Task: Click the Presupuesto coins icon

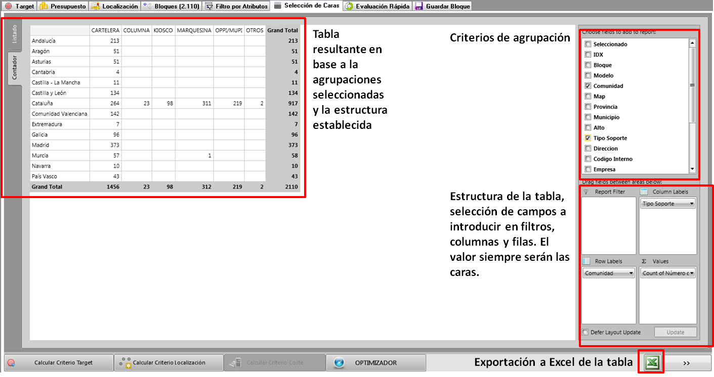Action: click(44, 6)
